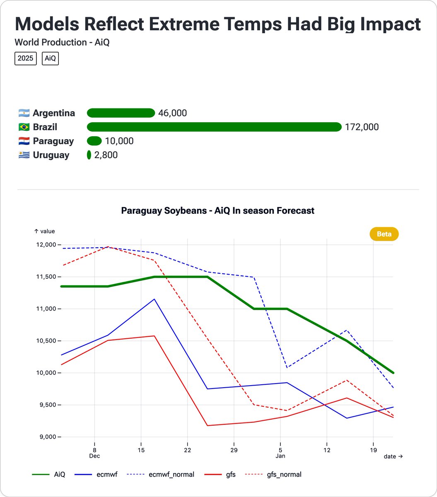437x497 pixels.
Task: Click the chart title Paraguay Soybeans forecast
Action: 218,211
